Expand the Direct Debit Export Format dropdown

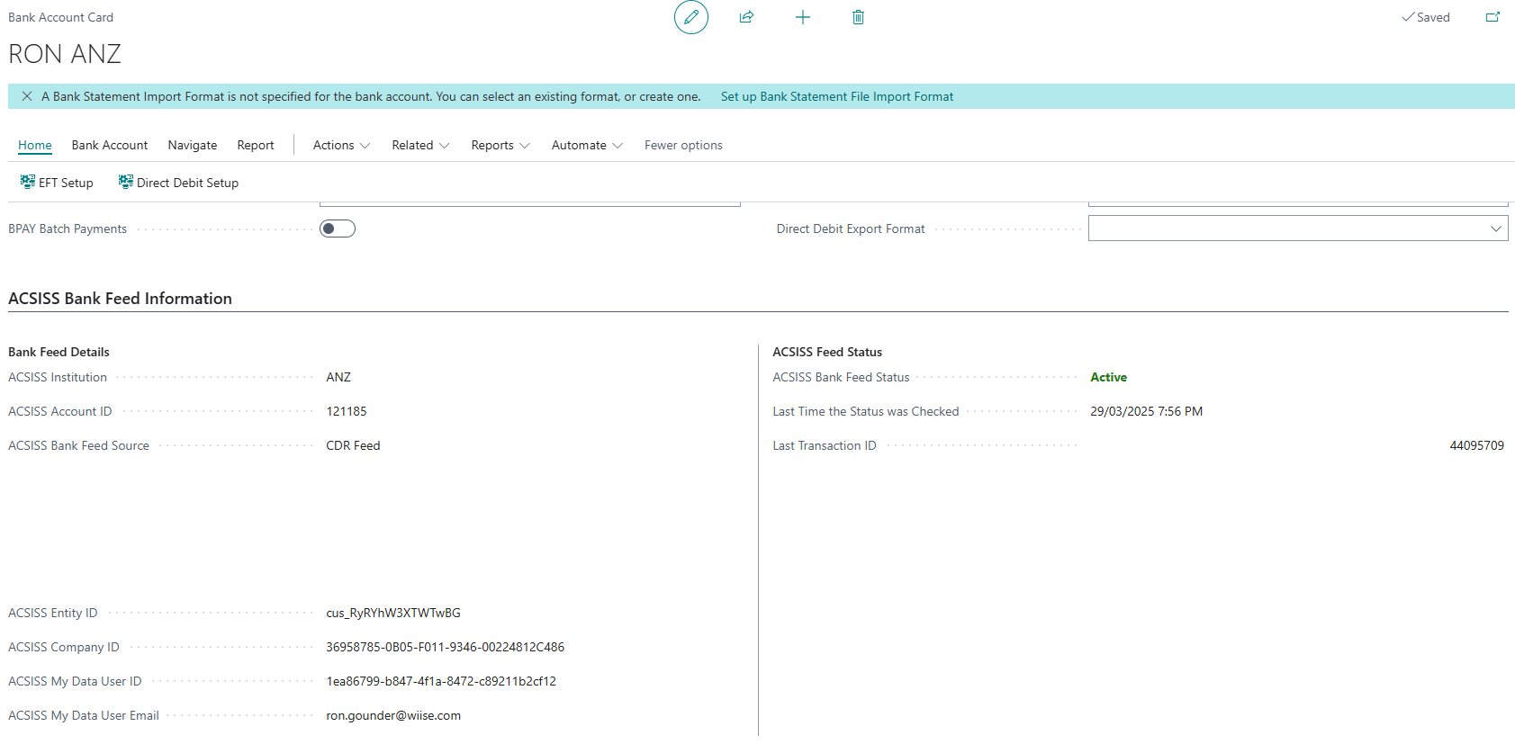(1495, 229)
